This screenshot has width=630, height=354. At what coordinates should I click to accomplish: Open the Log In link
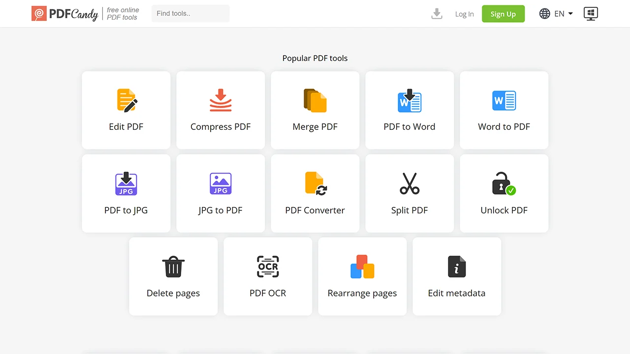click(x=464, y=14)
